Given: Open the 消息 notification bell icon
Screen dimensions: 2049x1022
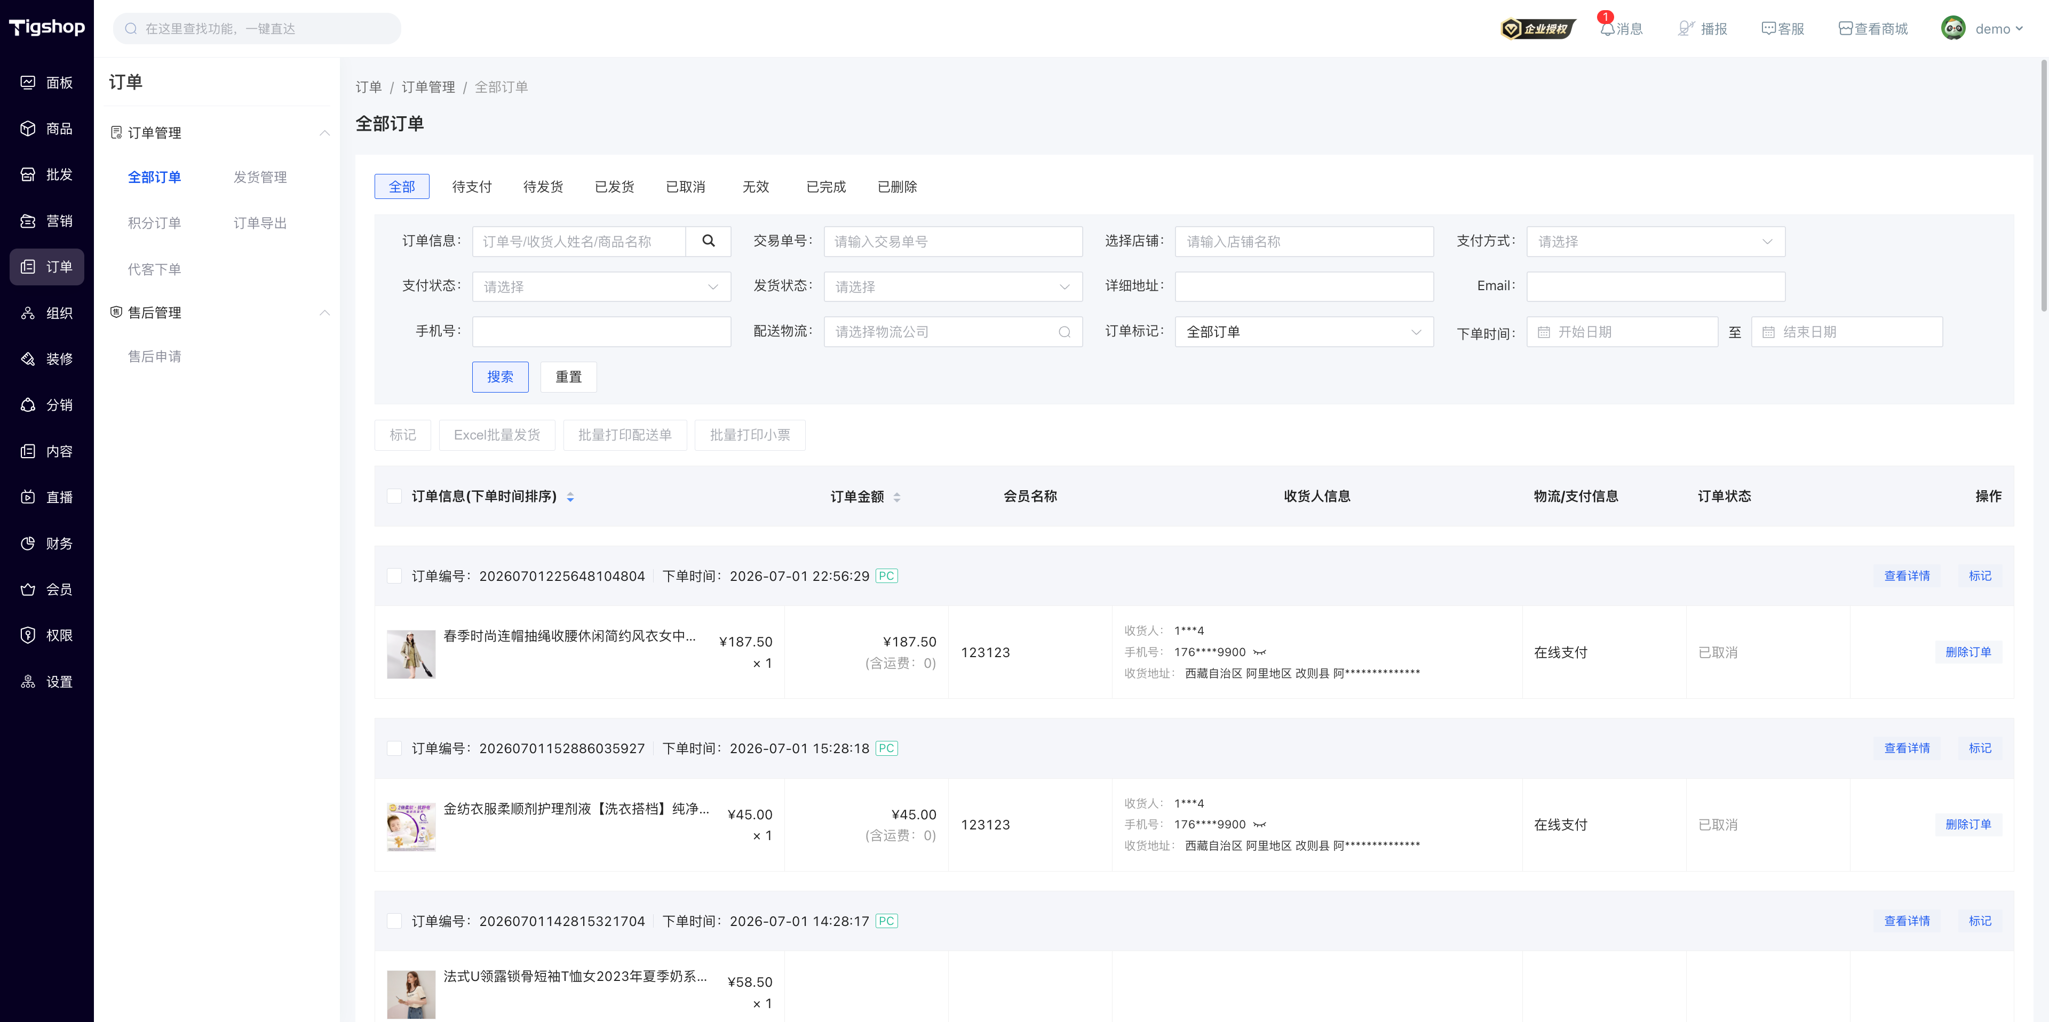Looking at the screenshot, I should click(1608, 29).
